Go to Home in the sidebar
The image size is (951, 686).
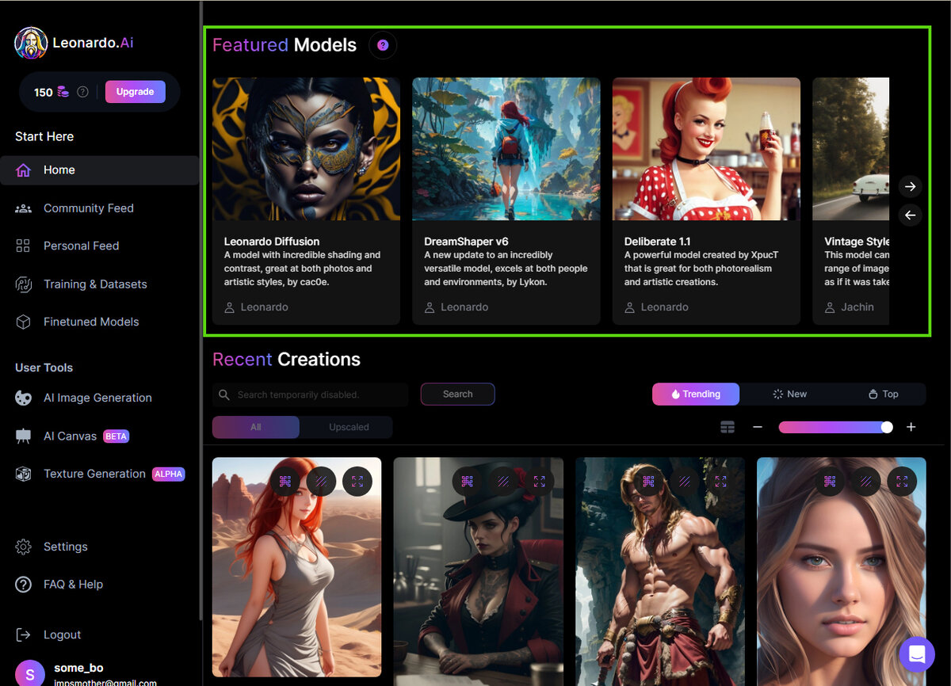tap(100, 170)
